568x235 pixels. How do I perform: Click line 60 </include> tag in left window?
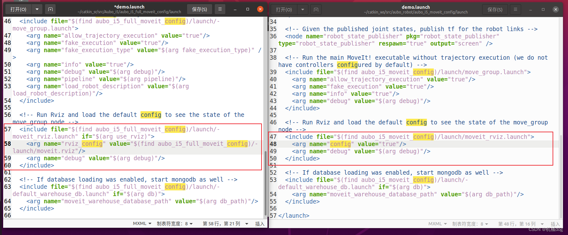(x=37, y=165)
